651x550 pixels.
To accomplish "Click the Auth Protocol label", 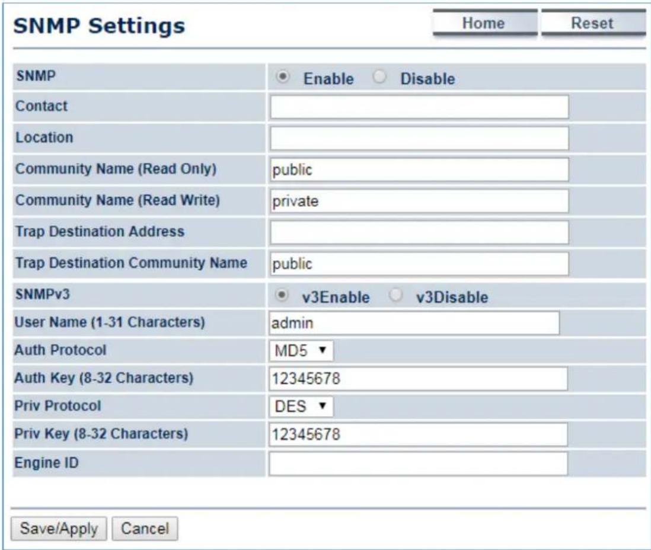I will 60,350.
